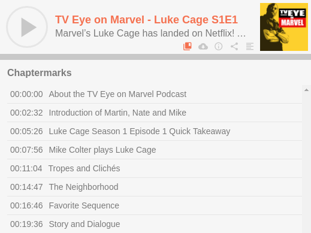Go to Luke Cage Quick Takeaway chapter
The width and height of the screenshot is (311, 233).
(155, 131)
